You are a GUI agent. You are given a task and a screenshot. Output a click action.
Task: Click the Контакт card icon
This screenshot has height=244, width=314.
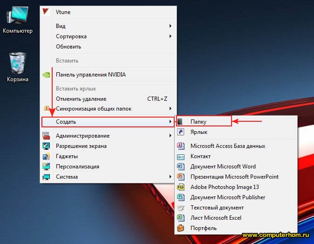(181, 157)
